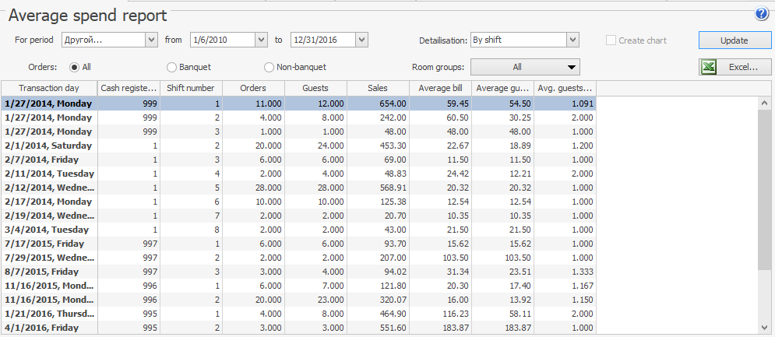The width and height of the screenshot is (775, 337).
Task: Click the scrollbar up arrow
Action: pos(766,104)
